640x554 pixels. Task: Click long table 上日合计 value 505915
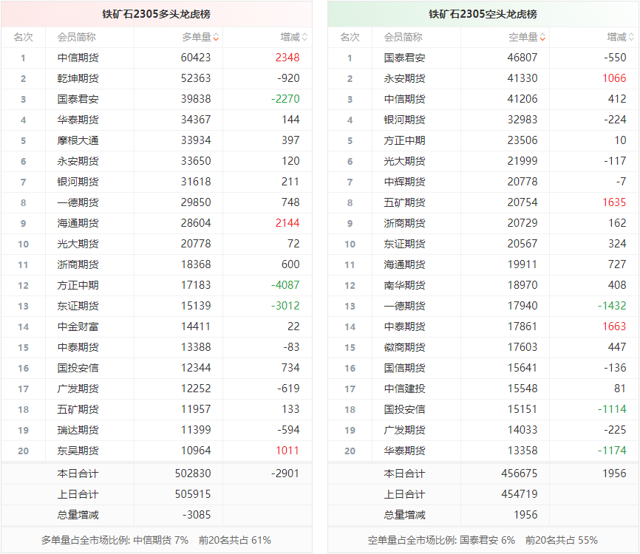pos(196,494)
